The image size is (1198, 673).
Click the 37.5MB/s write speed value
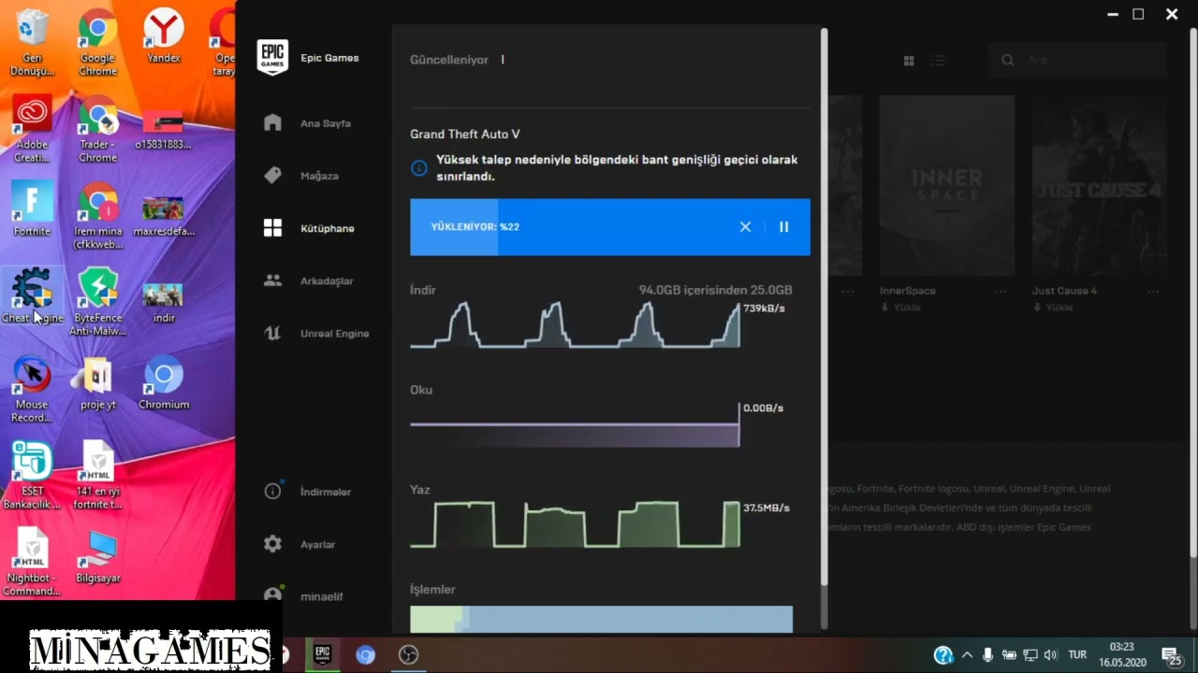pyautogui.click(x=767, y=508)
